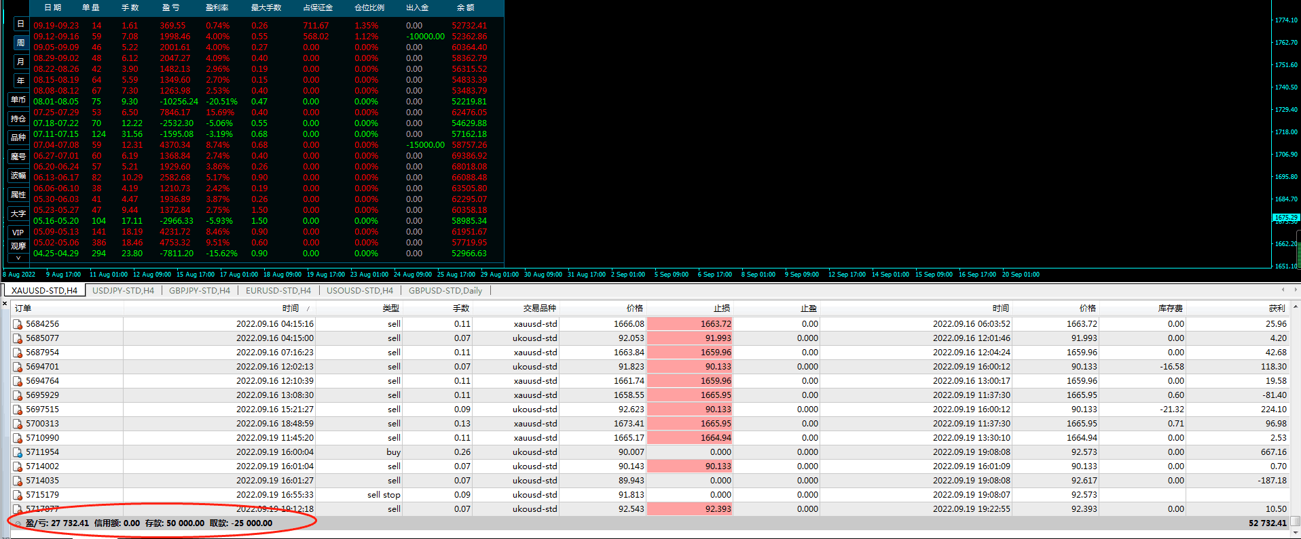
Task: Toggle the 品种 symbol statistics button
Action: (x=18, y=138)
